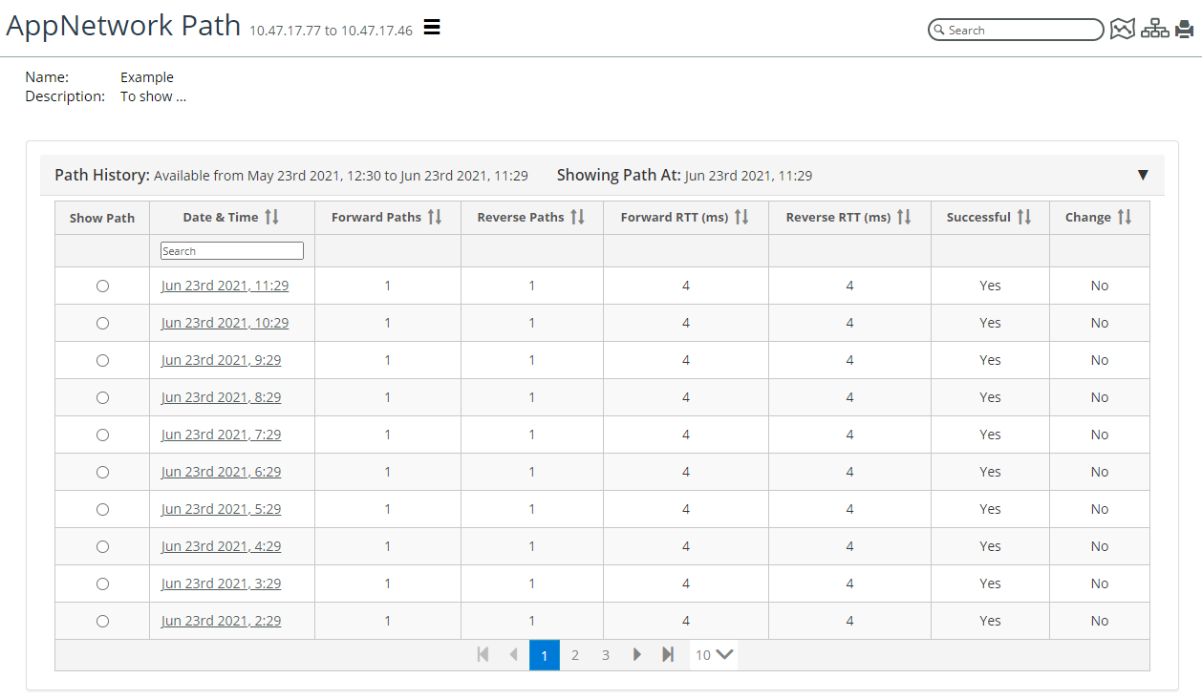Go to the next page arrow
Screen dimensions: 1202x700
pos(637,655)
